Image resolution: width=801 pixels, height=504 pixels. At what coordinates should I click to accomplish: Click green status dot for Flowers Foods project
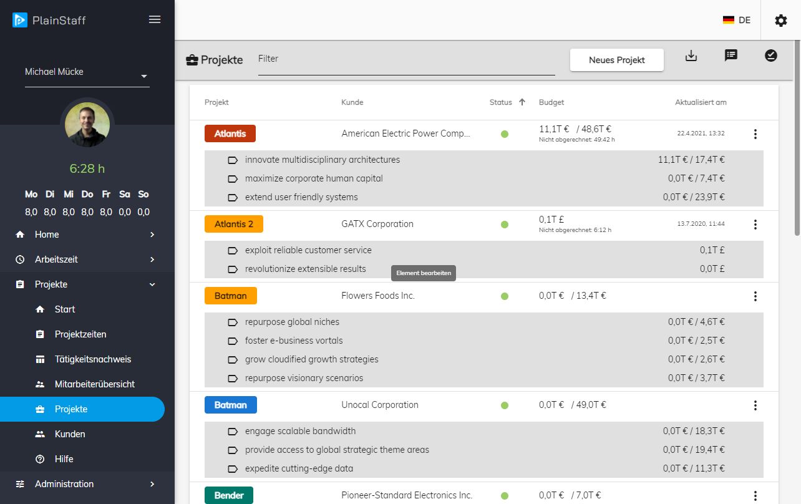click(505, 296)
